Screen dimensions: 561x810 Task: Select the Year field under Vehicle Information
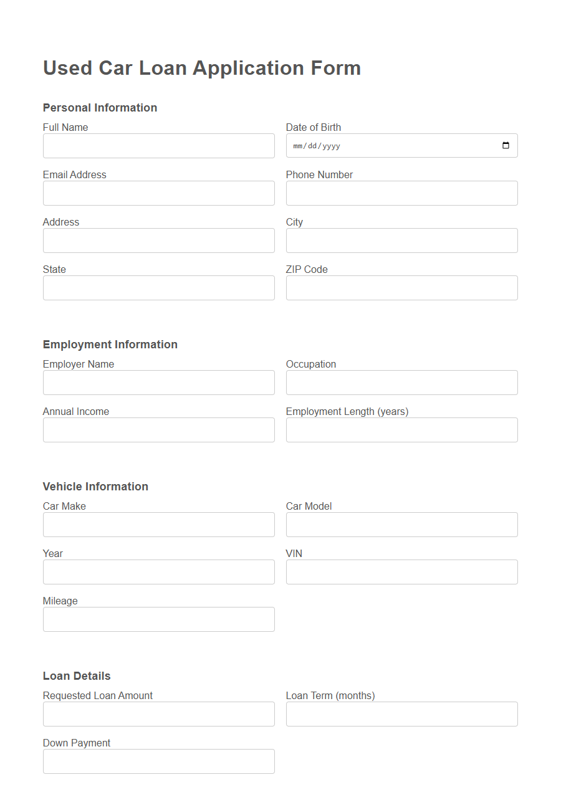tap(158, 571)
